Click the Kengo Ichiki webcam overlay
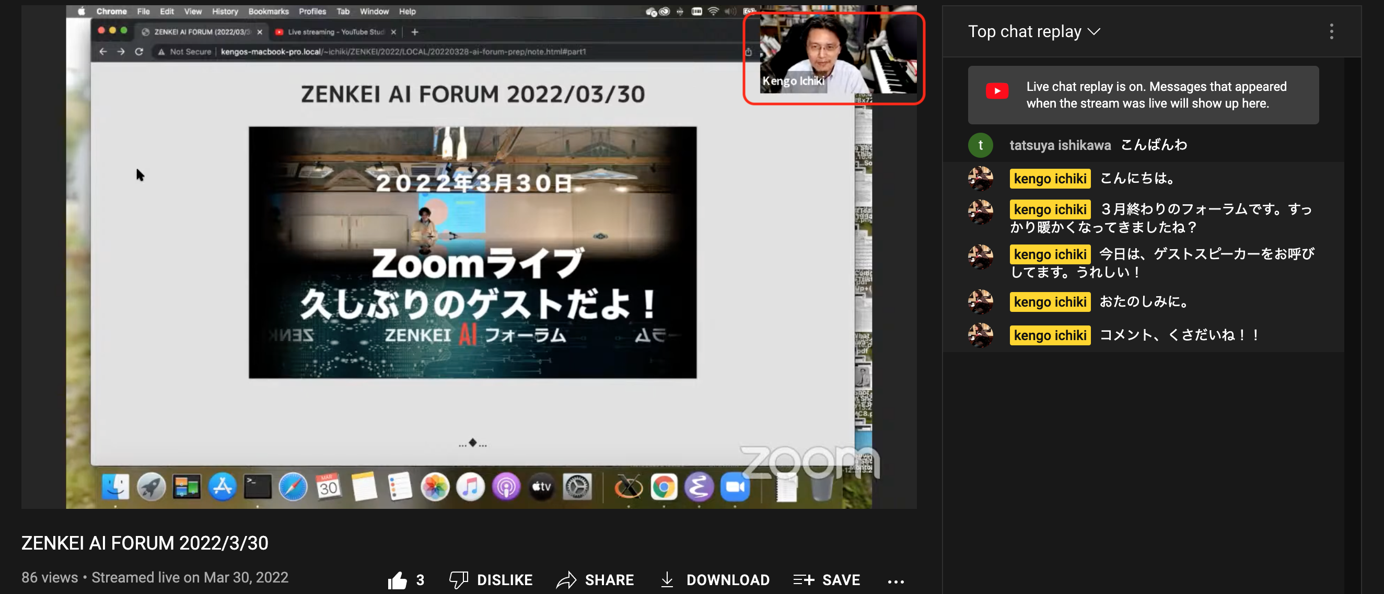The width and height of the screenshot is (1384, 594). 838,53
